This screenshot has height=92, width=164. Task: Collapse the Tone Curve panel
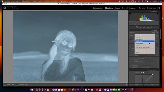pos(158,70)
